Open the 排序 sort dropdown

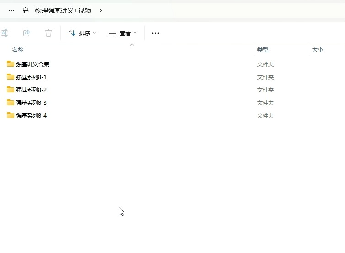click(82, 33)
